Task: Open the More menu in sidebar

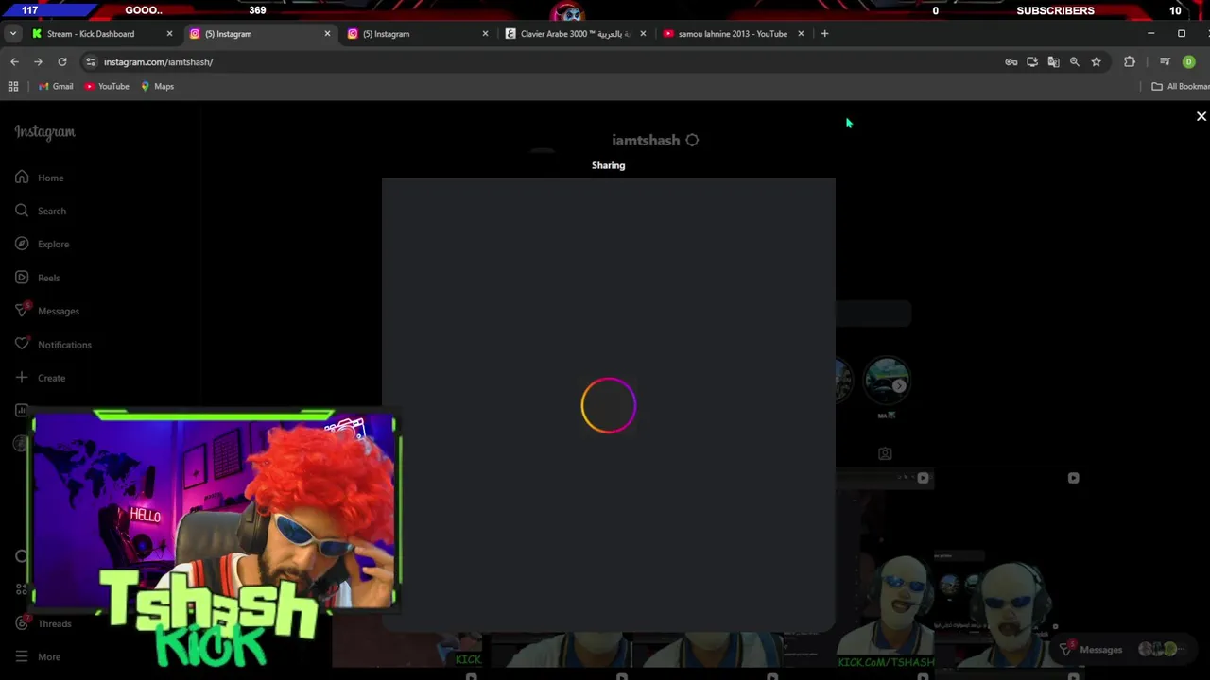Action: [x=38, y=656]
